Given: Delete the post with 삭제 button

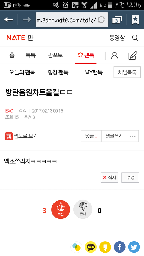Looking at the screenshot, I should click(x=109, y=177).
